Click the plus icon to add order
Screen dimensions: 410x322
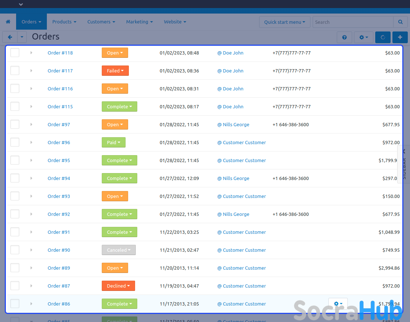pos(400,37)
